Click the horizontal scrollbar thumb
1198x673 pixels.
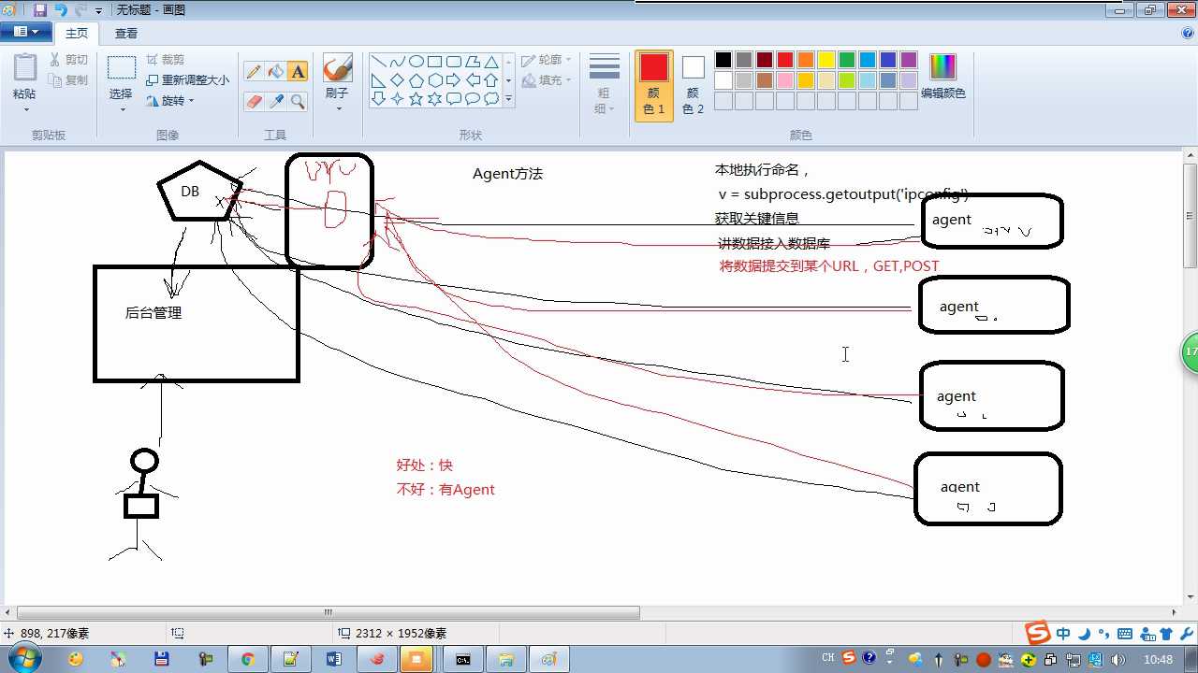click(x=329, y=613)
